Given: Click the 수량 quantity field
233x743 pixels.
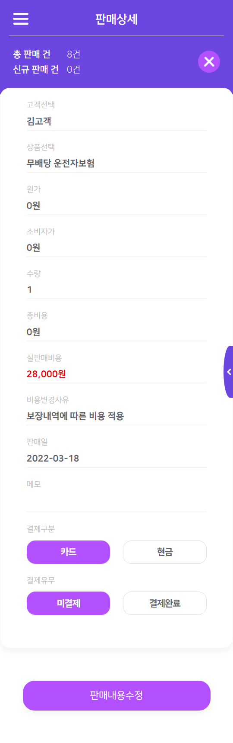Looking at the screenshot, I should tap(116, 290).
